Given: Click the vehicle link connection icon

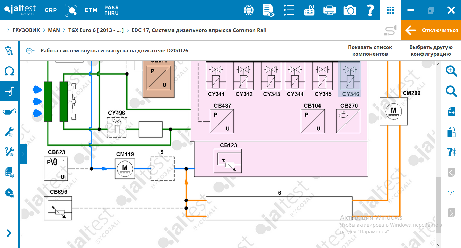Looking at the screenshot, I should point(390,31).
